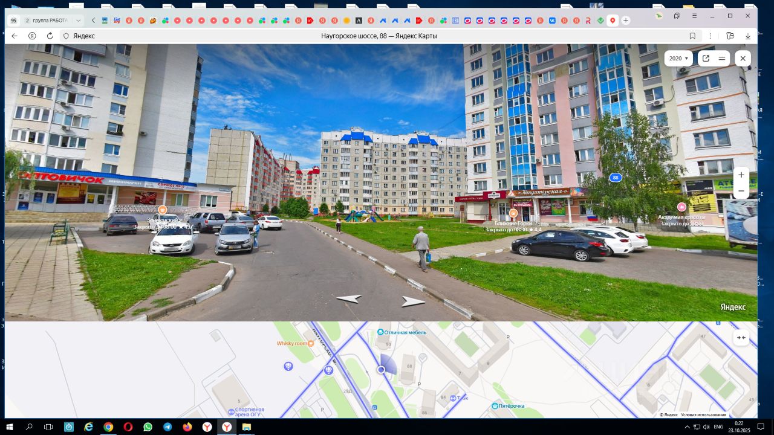Launch Firefox from the taskbar
Screen dimensions: 774x435
click(x=187, y=427)
